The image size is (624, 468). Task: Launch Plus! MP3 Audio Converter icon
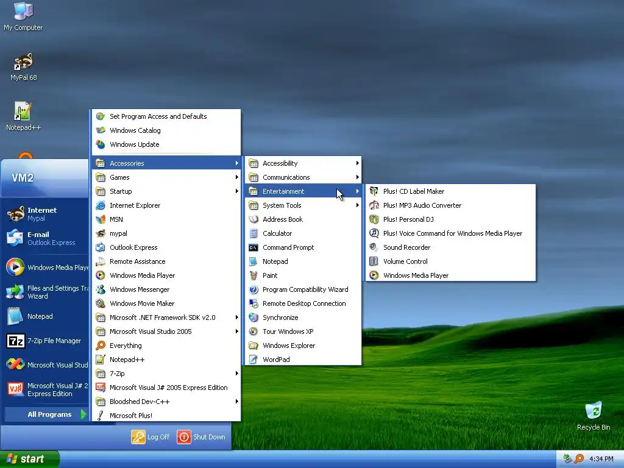tap(374, 205)
